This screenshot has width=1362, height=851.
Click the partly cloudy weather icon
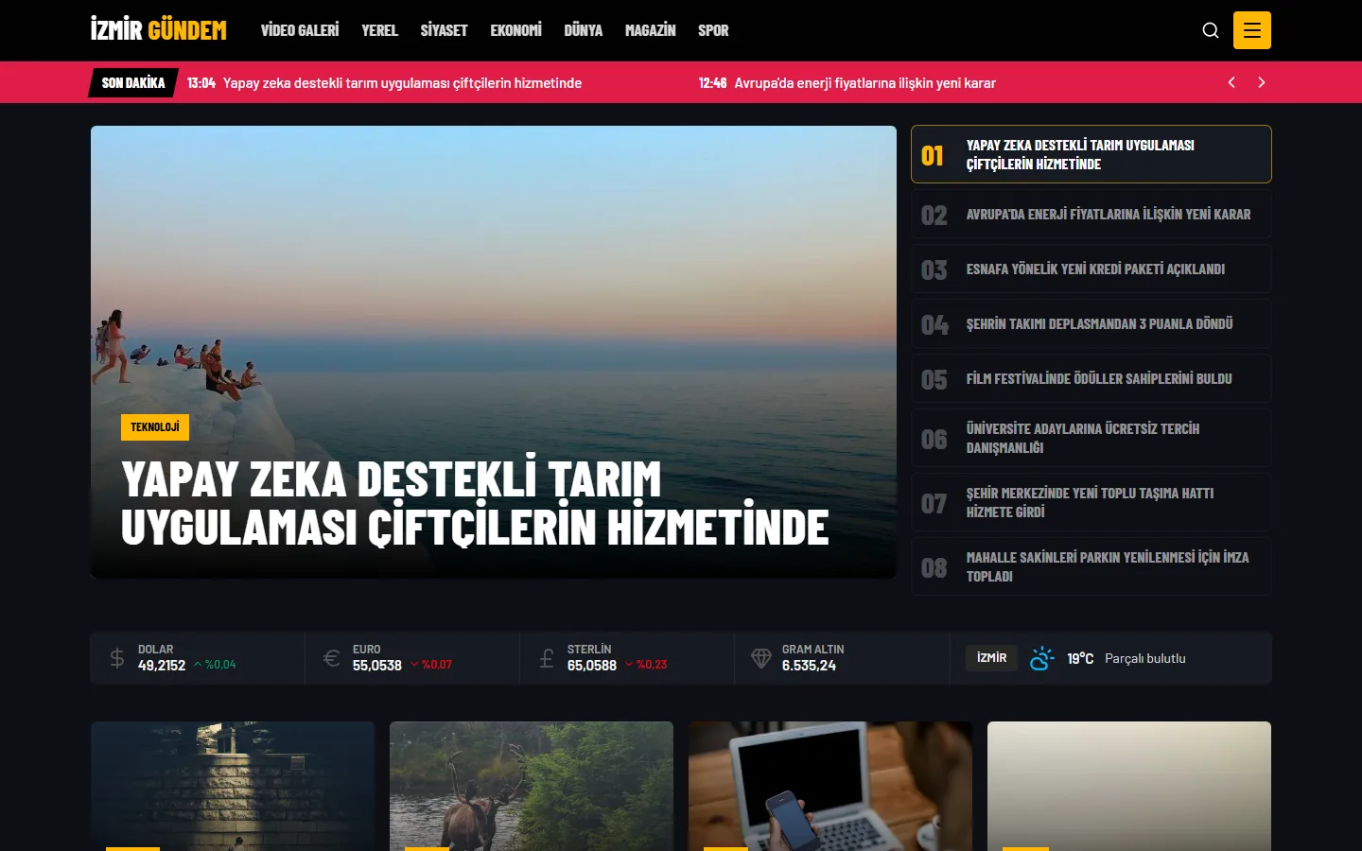[x=1041, y=658]
